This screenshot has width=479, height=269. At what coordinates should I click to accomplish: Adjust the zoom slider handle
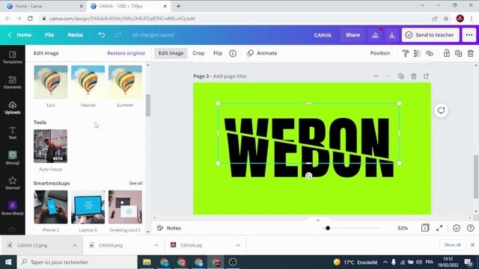tap(328, 228)
